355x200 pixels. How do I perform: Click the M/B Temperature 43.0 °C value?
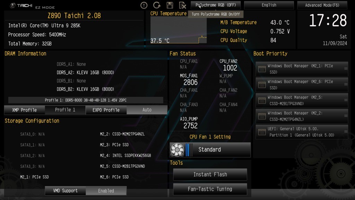[280, 23]
